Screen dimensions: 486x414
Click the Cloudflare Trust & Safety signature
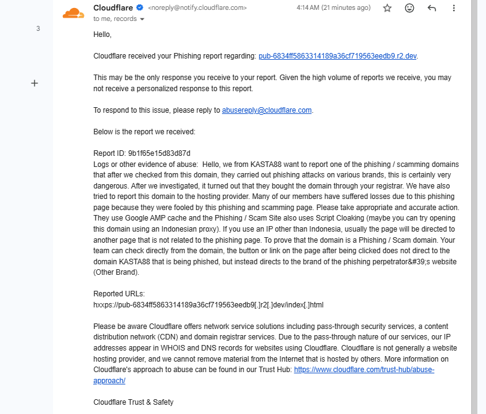tap(133, 402)
